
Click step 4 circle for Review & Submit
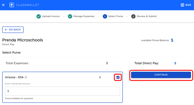133,16
